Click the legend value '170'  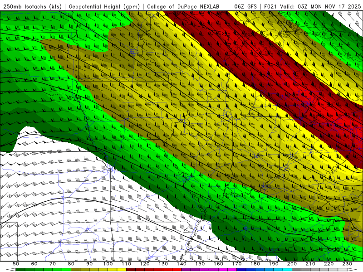point(237,264)
